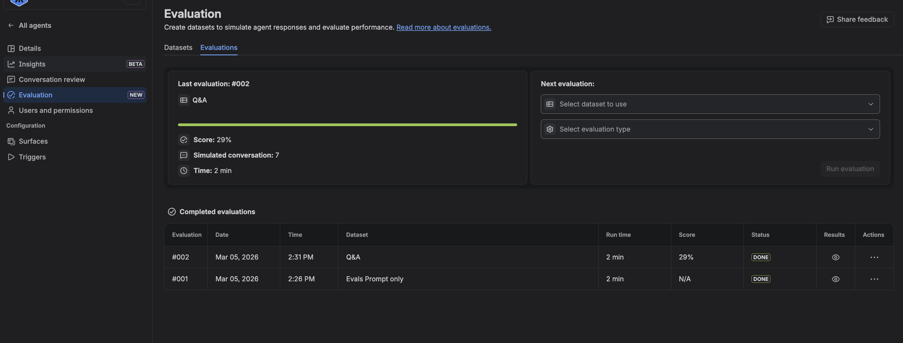View results of evaluation #002
The image size is (903, 343).
(836, 257)
